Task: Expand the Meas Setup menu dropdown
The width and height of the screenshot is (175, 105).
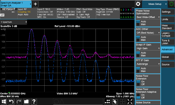Action: 155,4
